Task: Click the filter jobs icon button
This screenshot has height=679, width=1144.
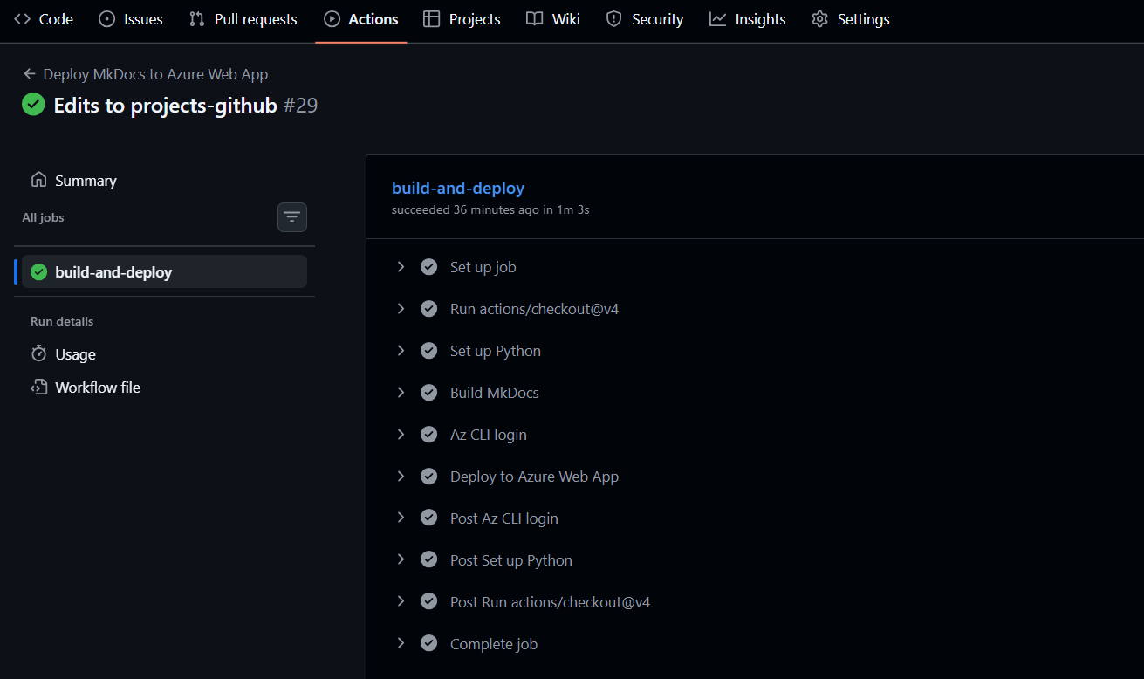Action: click(x=292, y=217)
